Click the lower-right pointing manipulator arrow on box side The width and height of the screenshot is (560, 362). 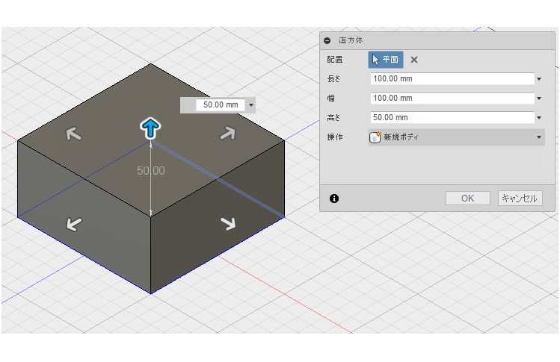pyautogui.click(x=228, y=224)
